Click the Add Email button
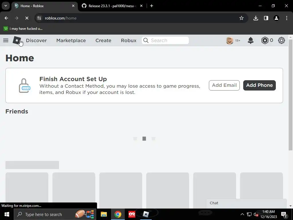 click(224, 85)
